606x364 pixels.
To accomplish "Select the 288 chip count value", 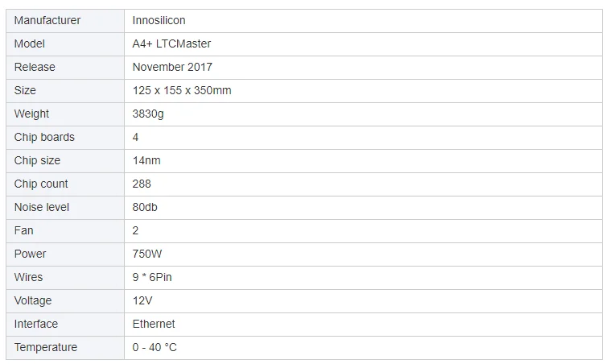I will (x=142, y=184).
